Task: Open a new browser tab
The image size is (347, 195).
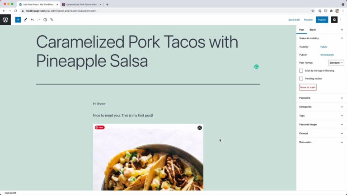Action: click(x=108, y=5)
